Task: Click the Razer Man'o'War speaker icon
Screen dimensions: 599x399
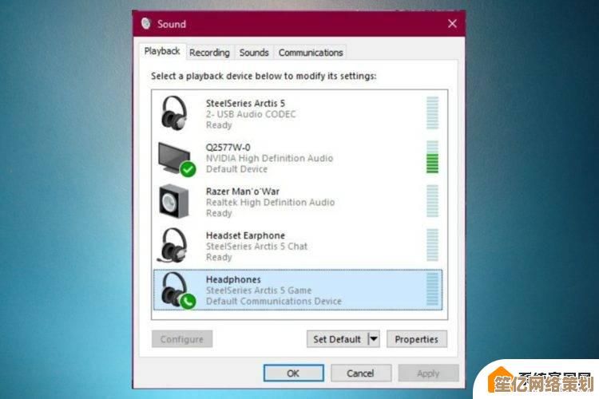Action: pyautogui.click(x=174, y=201)
